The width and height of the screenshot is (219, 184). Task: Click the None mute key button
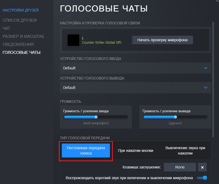pyautogui.click(x=180, y=167)
